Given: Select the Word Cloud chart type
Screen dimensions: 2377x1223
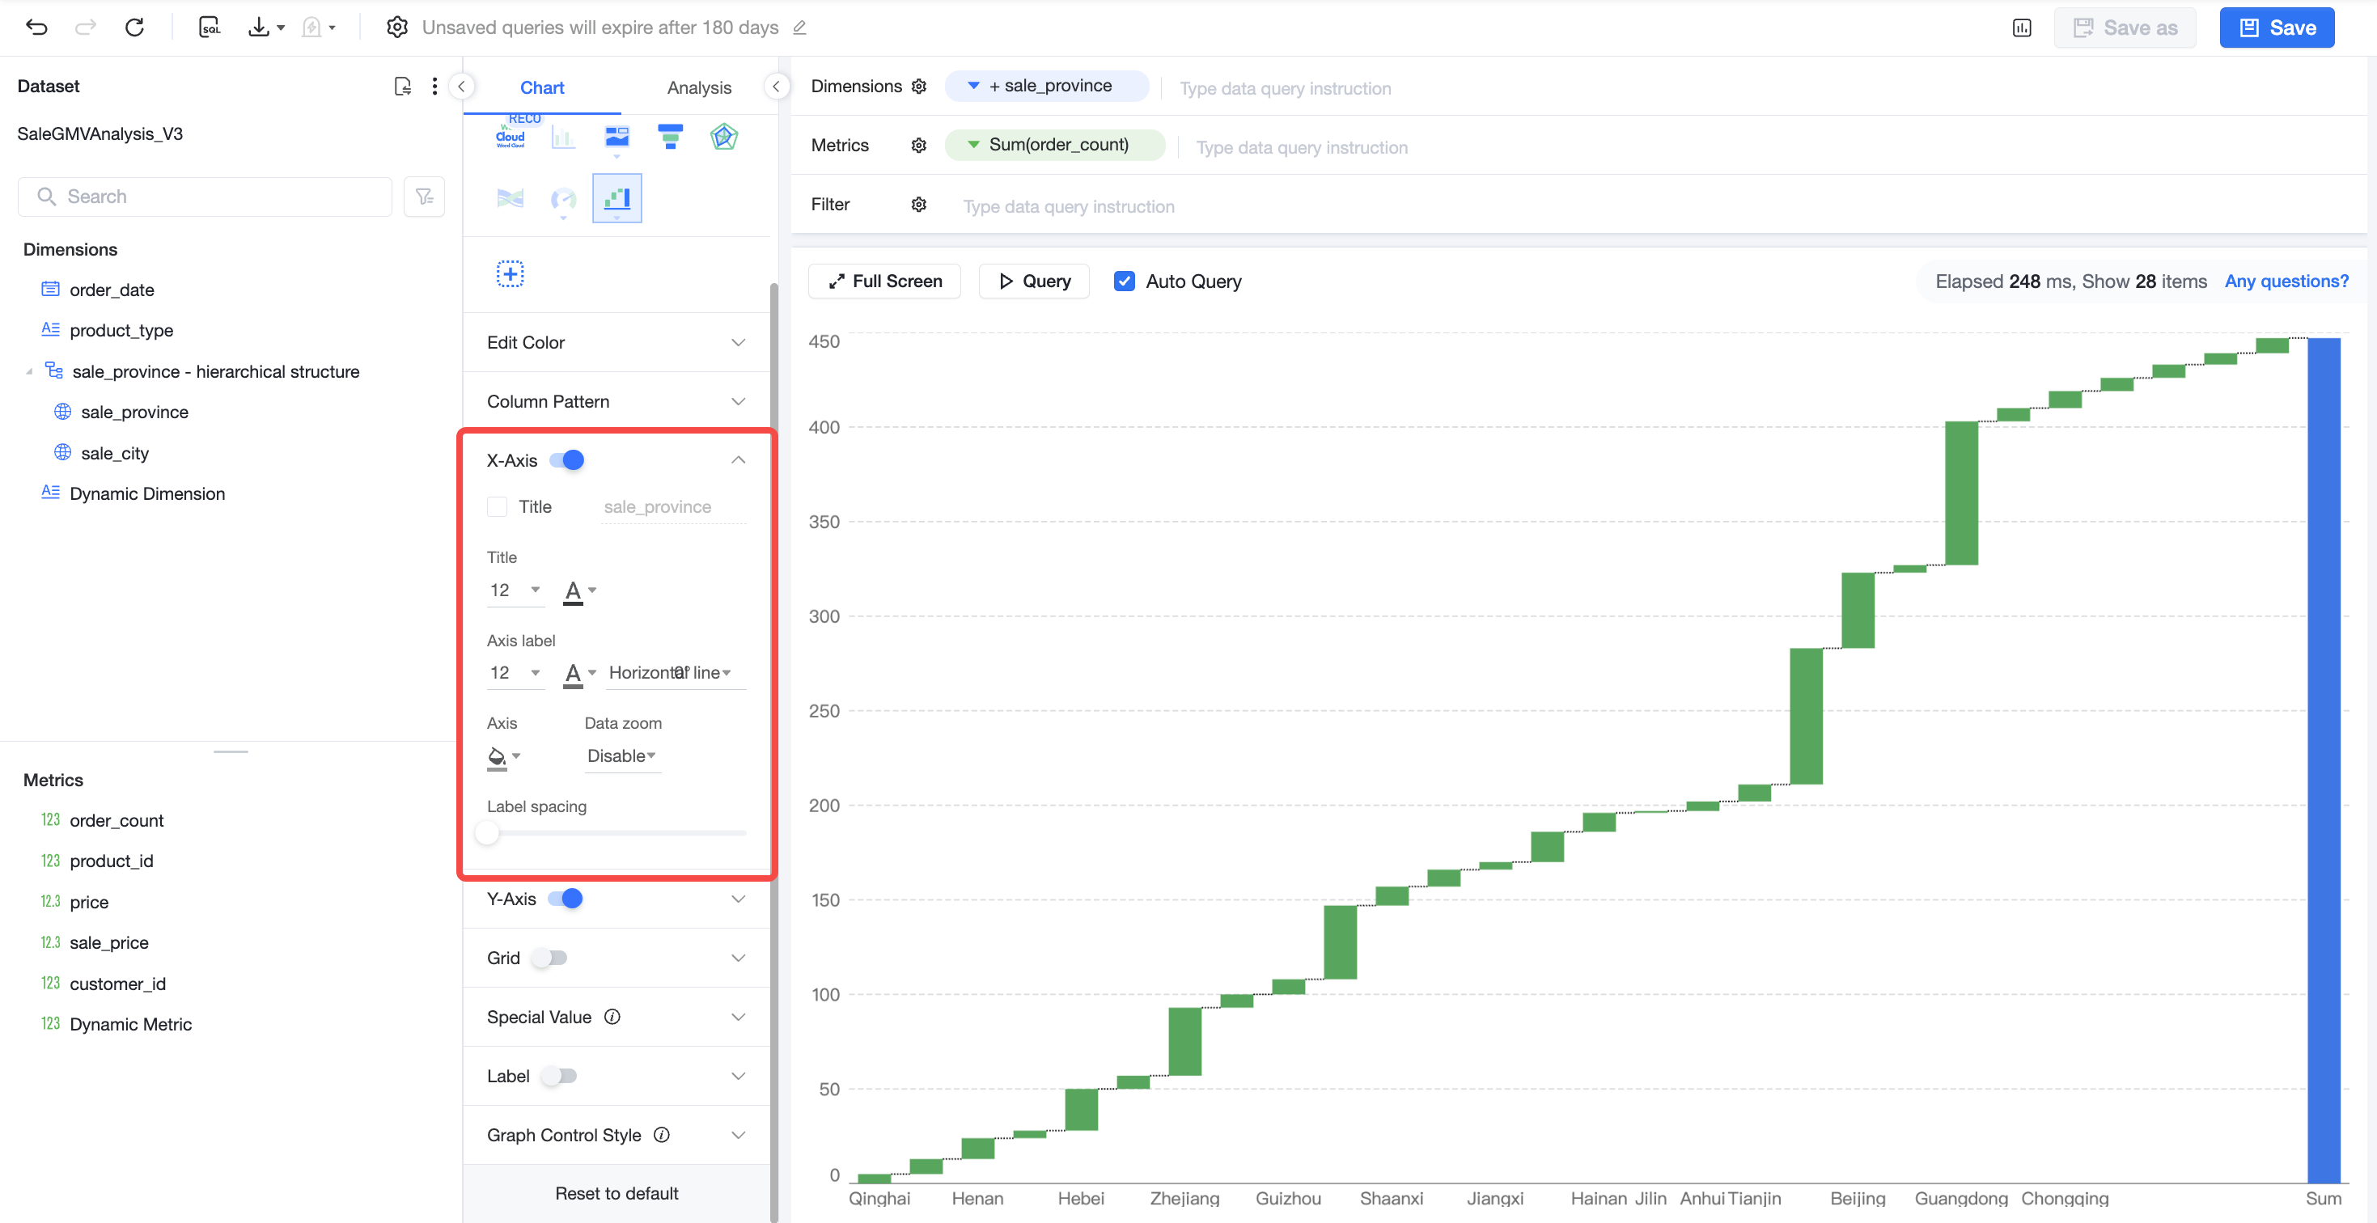Looking at the screenshot, I should [x=511, y=138].
